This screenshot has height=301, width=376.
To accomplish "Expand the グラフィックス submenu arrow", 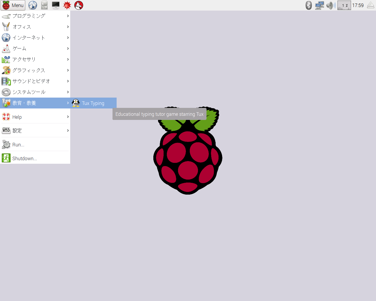I will pyautogui.click(x=68, y=70).
